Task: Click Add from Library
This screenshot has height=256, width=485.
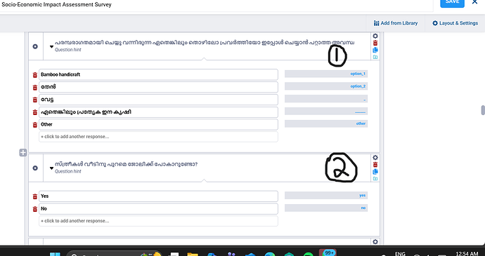Action: pos(396,23)
